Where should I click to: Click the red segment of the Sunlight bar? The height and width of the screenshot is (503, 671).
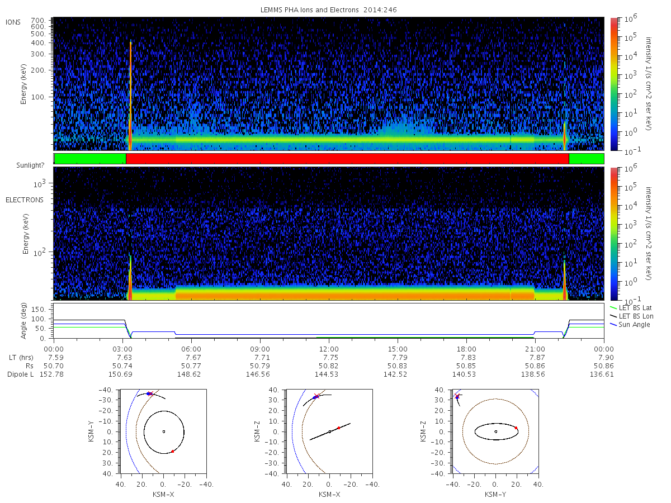(347, 159)
